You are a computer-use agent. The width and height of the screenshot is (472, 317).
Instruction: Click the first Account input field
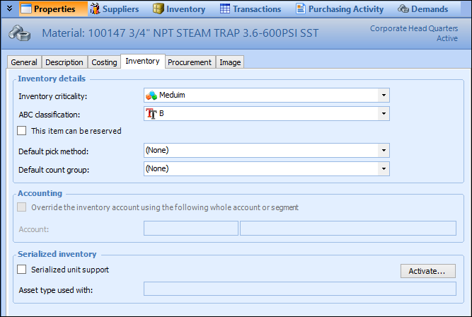191,228
